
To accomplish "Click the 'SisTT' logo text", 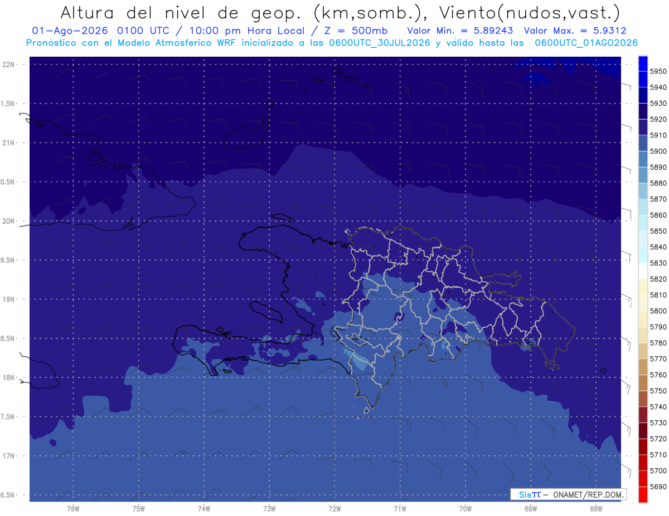I will coord(530,494).
